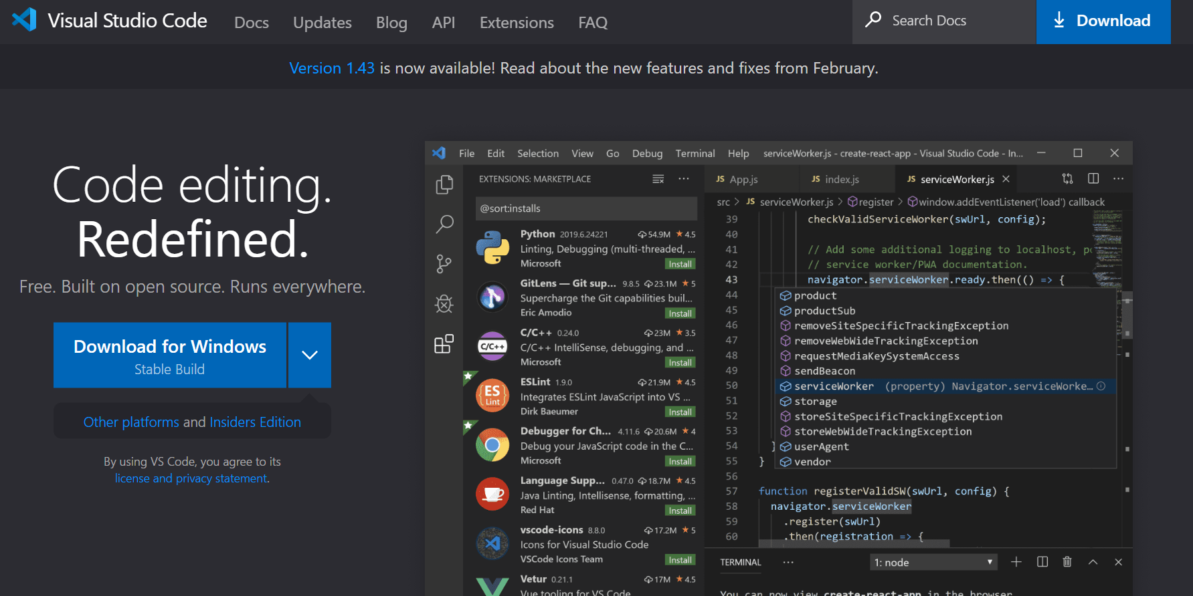Select serviceWorker suggestion in autocomplete list

click(x=945, y=386)
